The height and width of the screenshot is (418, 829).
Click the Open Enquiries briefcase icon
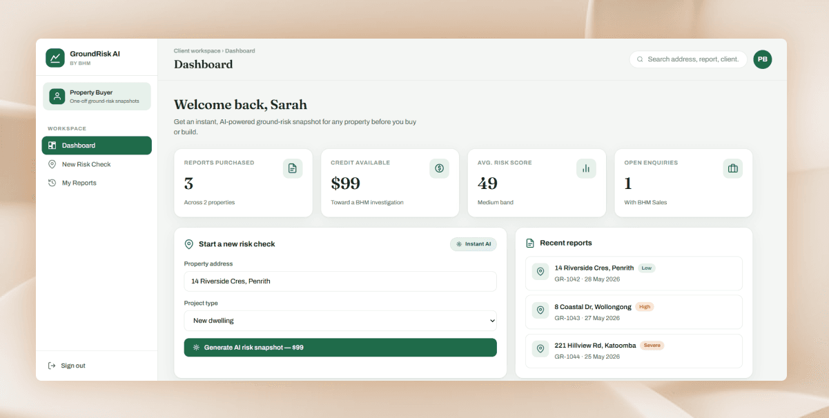pos(733,168)
